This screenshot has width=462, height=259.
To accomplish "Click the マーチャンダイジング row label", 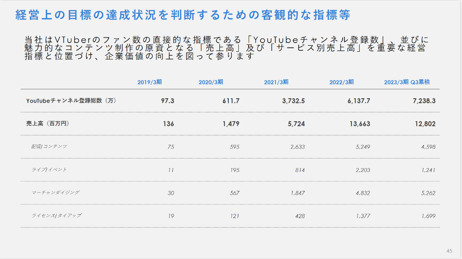I will tap(55, 193).
